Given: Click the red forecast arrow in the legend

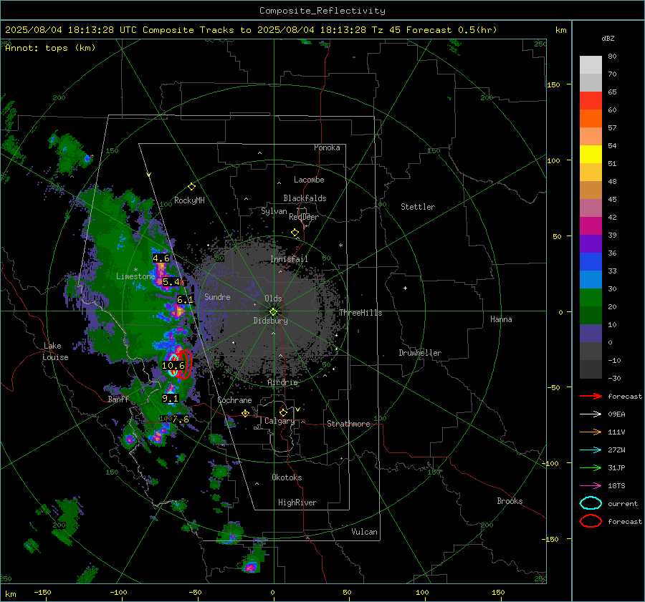Looking at the screenshot, I should pyautogui.click(x=591, y=396).
